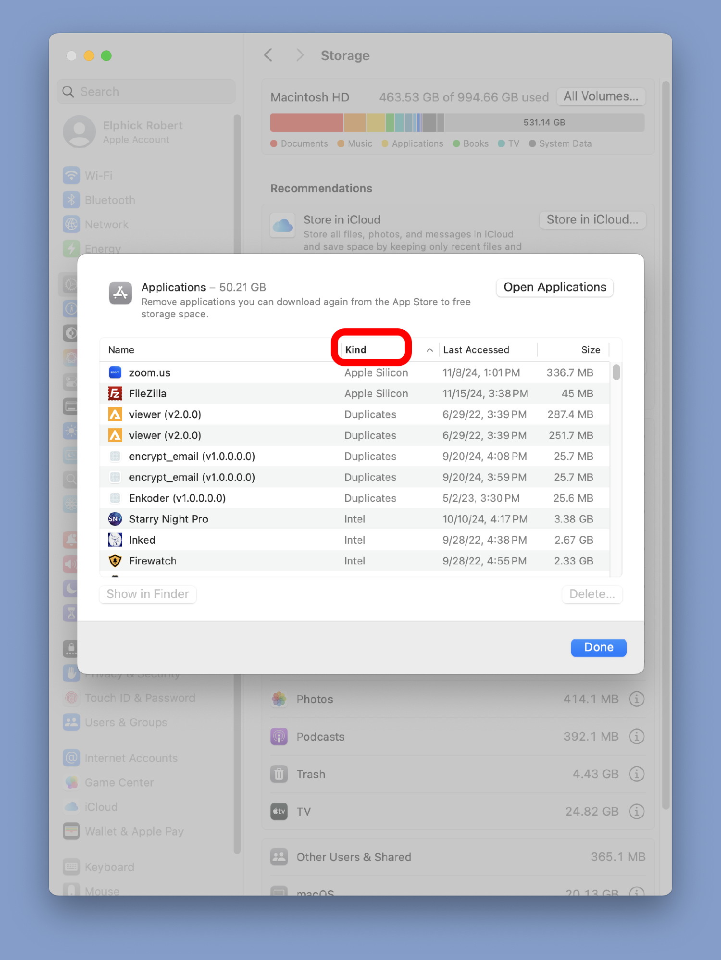
Task: Click the info icon next to Podcasts
Action: pos(636,736)
